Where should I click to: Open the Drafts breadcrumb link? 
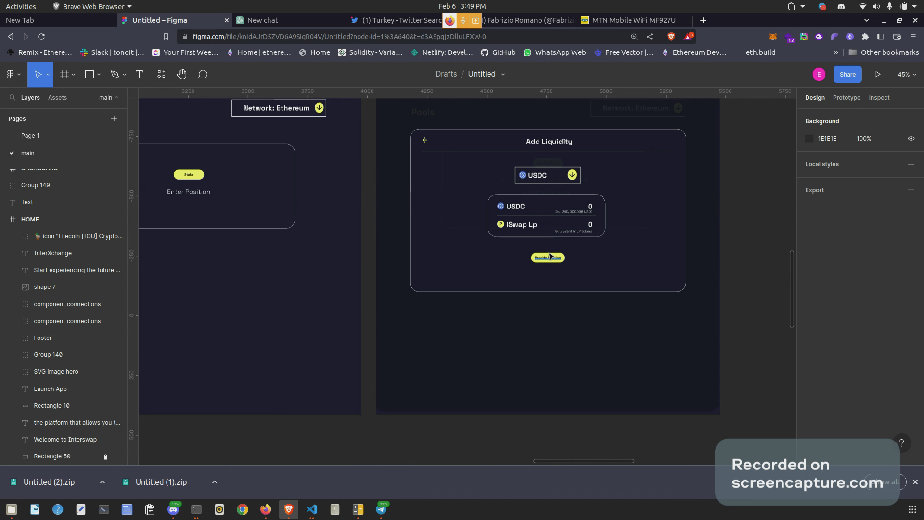(446, 74)
